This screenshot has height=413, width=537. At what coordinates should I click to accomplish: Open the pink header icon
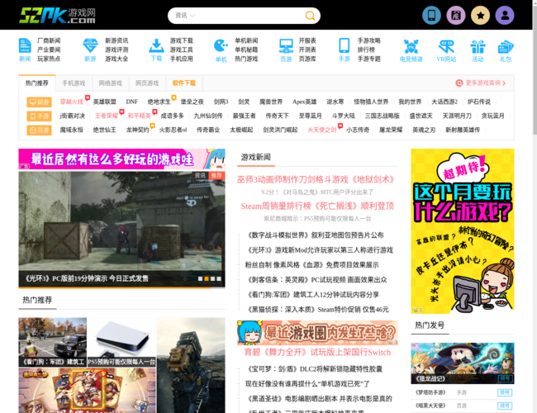point(456,16)
